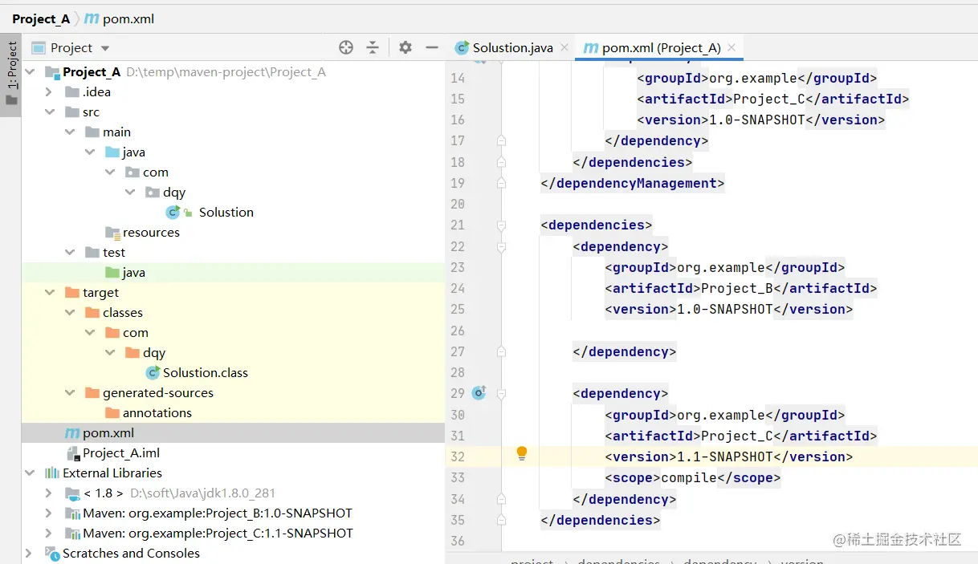This screenshot has width=978, height=564.
Task: Collapse the test folder
Action: (69, 252)
